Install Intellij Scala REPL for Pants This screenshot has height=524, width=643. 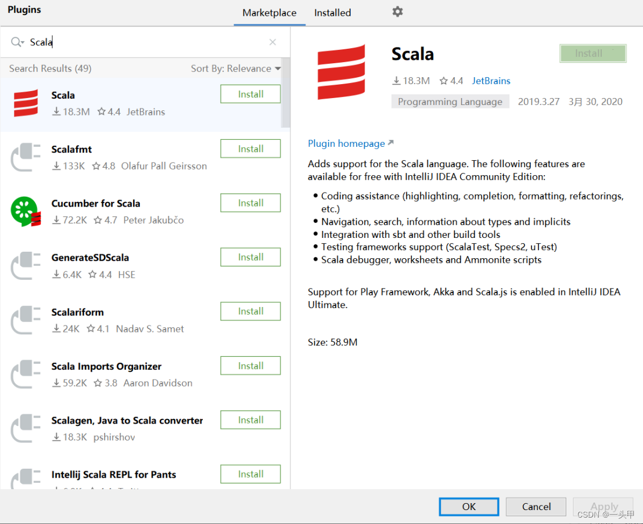coord(250,474)
